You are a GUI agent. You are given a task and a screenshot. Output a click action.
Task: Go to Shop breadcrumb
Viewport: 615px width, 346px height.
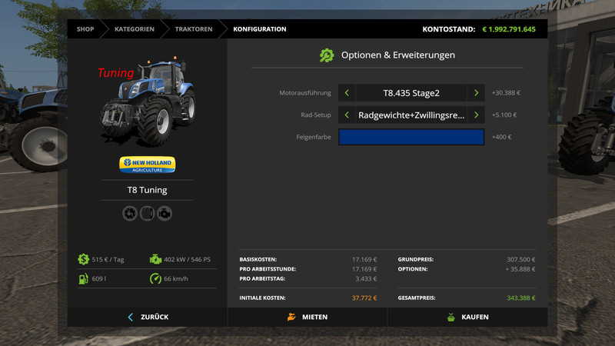point(85,29)
